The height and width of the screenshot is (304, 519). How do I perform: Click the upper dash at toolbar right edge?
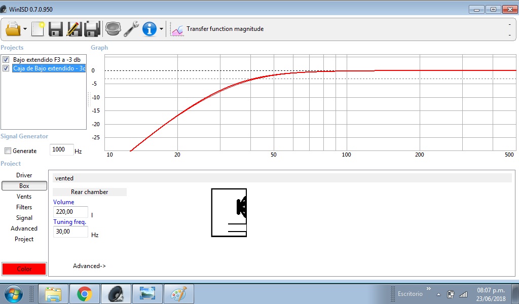pos(510,24)
